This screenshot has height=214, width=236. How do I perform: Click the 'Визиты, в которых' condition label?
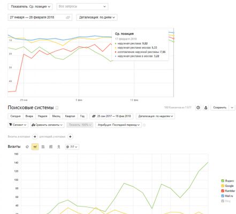[x=19, y=136]
